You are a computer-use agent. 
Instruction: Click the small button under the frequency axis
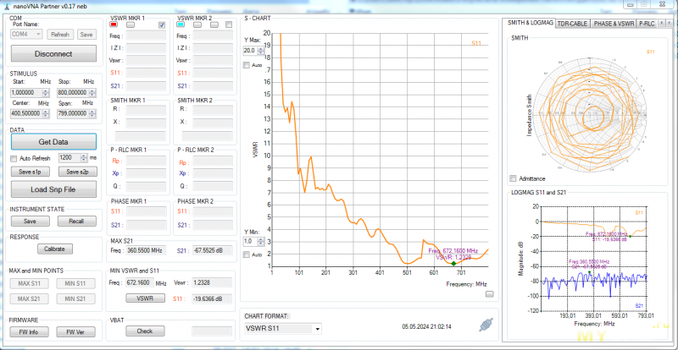pyautogui.click(x=490, y=293)
